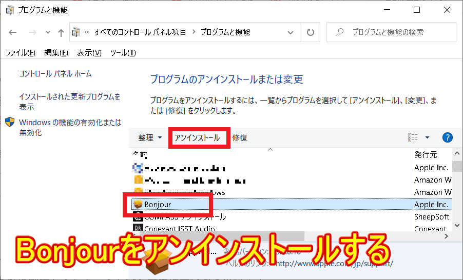Screen dimensions: 463x280
Task: Open the ファイル(F) menu
Action: click(x=21, y=53)
